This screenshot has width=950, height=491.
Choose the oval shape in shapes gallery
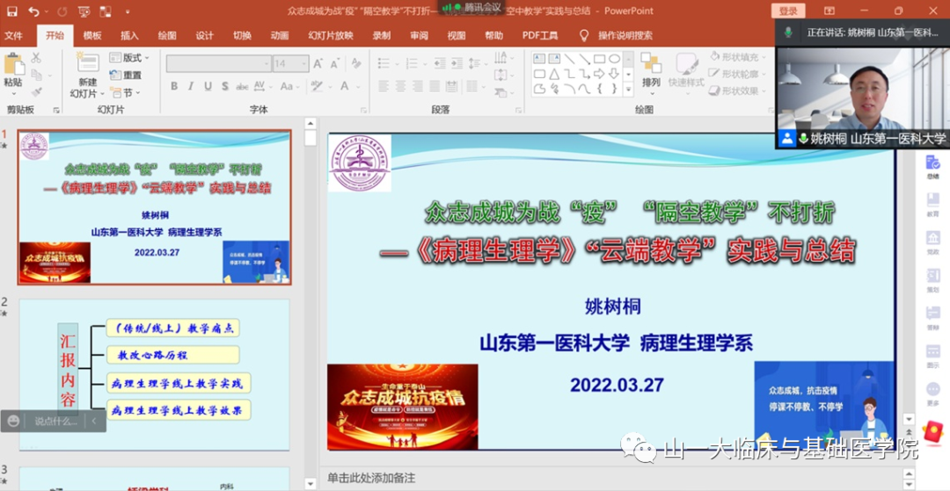point(614,59)
